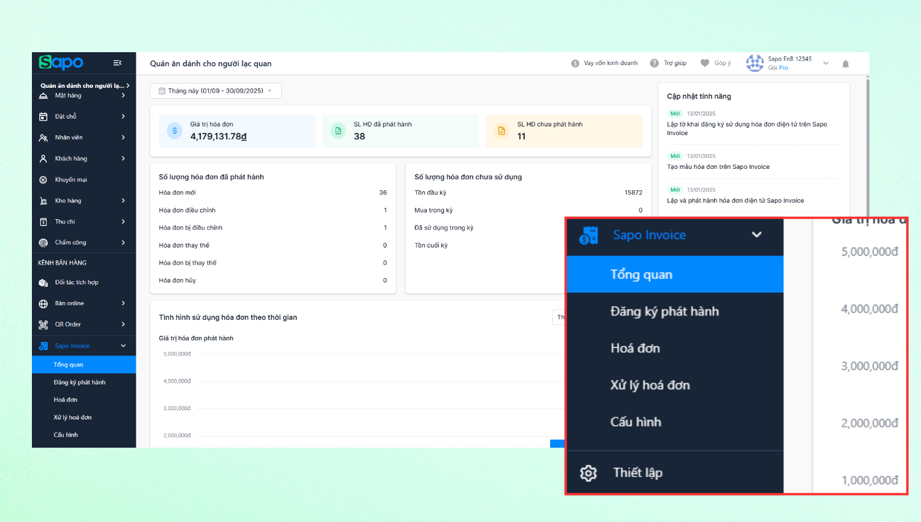
Task: Click the notification bell icon
Action: pyautogui.click(x=845, y=64)
